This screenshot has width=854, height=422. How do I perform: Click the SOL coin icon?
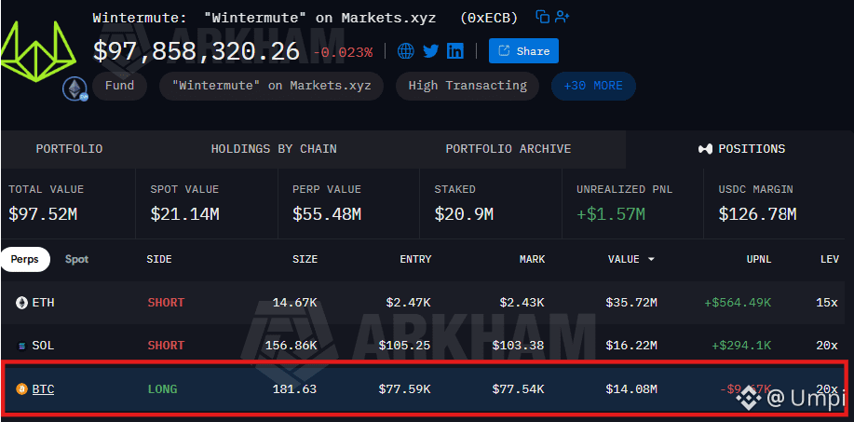[x=21, y=346]
